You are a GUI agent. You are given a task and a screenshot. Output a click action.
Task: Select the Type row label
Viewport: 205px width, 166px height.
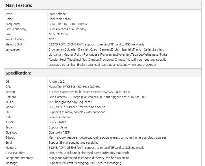(x=9, y=14)
